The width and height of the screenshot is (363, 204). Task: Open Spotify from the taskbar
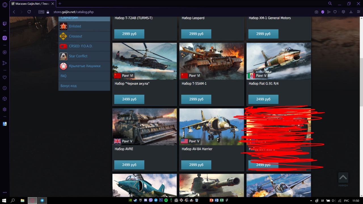[x=166, y=200]
